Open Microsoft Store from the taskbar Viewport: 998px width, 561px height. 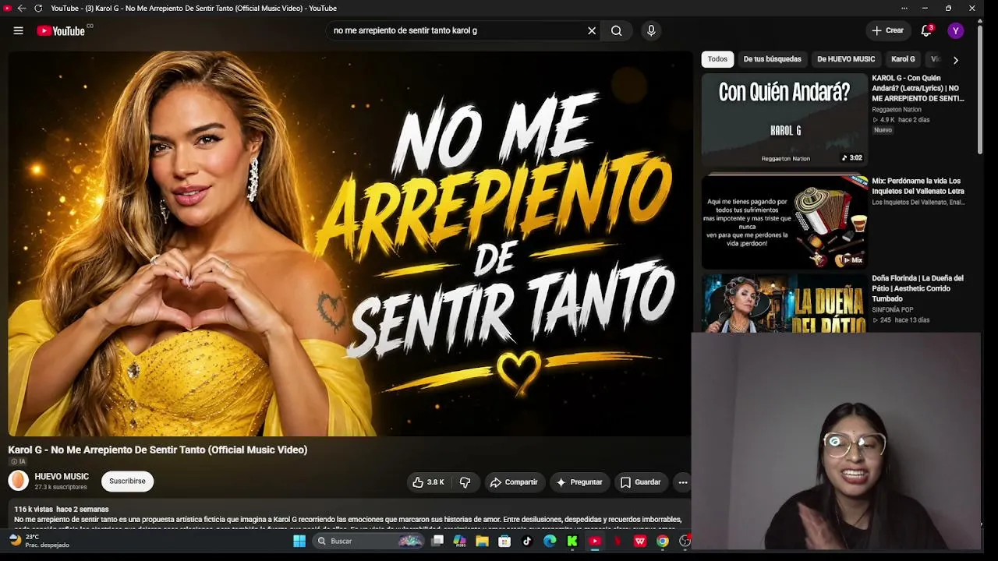(504, 541)
